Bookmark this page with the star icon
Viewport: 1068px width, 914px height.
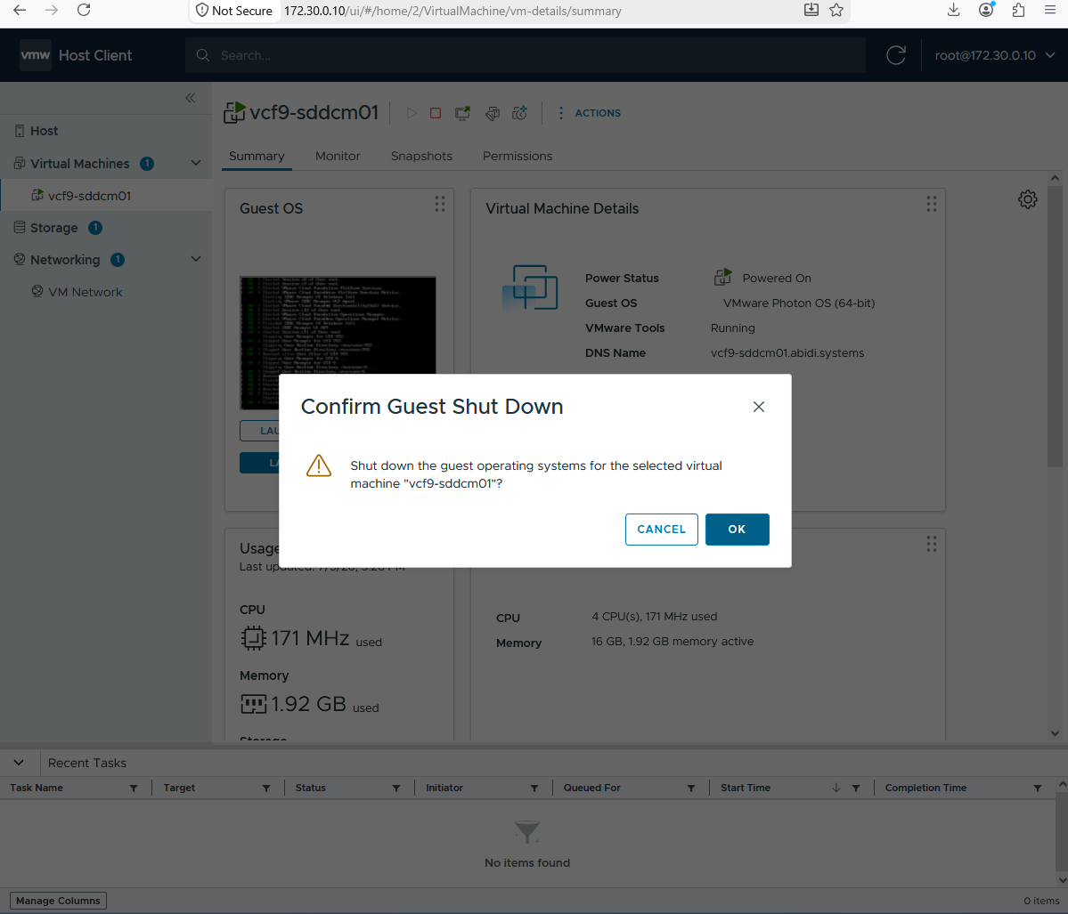(x=836, y=10)
